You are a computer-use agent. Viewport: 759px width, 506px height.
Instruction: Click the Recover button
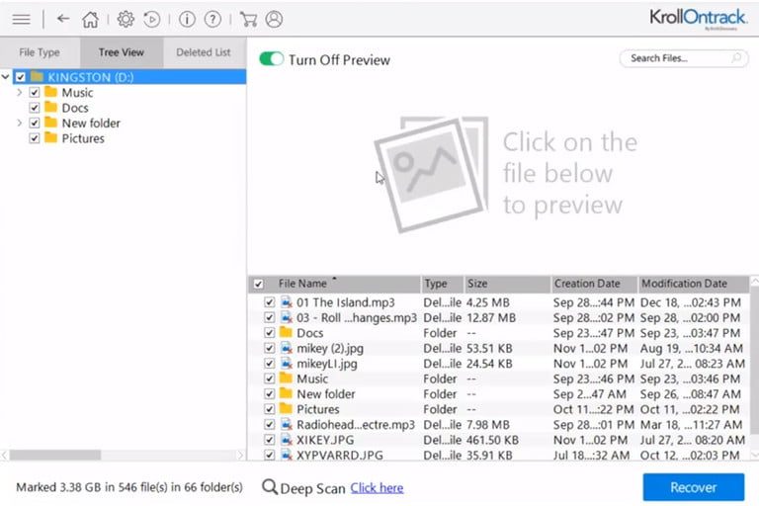tap(693, 487)
